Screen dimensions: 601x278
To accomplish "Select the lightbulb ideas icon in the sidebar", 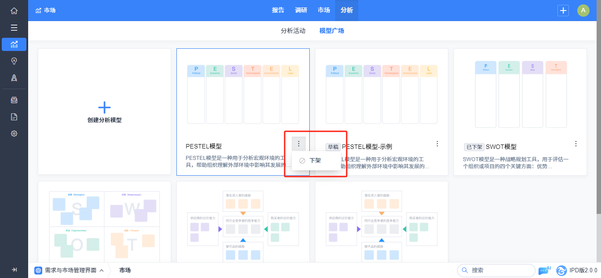I will click(x=14, y=61).
